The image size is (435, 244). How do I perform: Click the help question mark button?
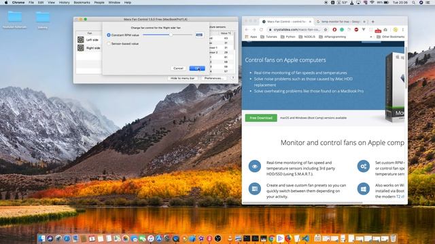pyautogui.click(x=232, y=79)
